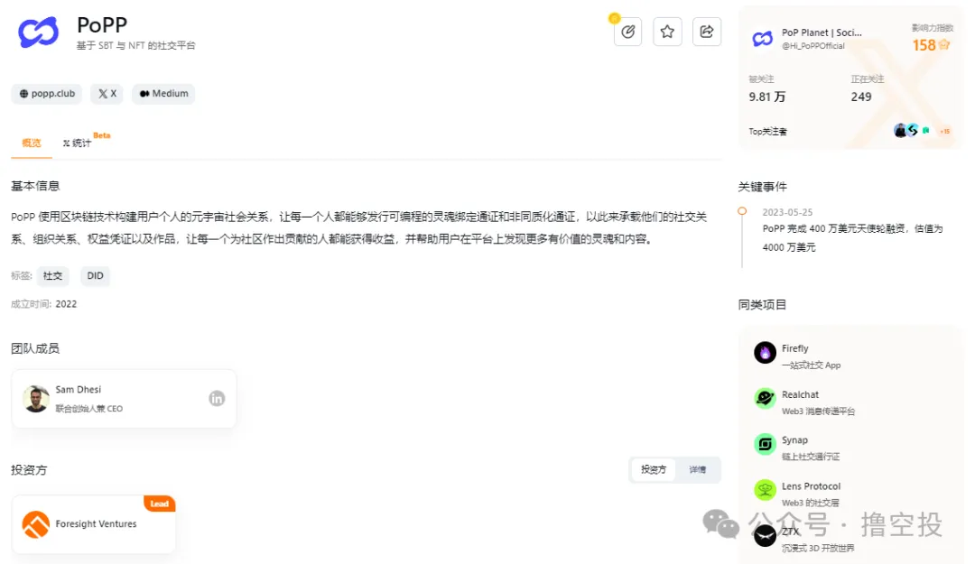The width and height of the screenshot is (975, 564).
Task: Click the Lead badge on Foresight Ventures
Action: pyautogui.click(x=159, y=504)
